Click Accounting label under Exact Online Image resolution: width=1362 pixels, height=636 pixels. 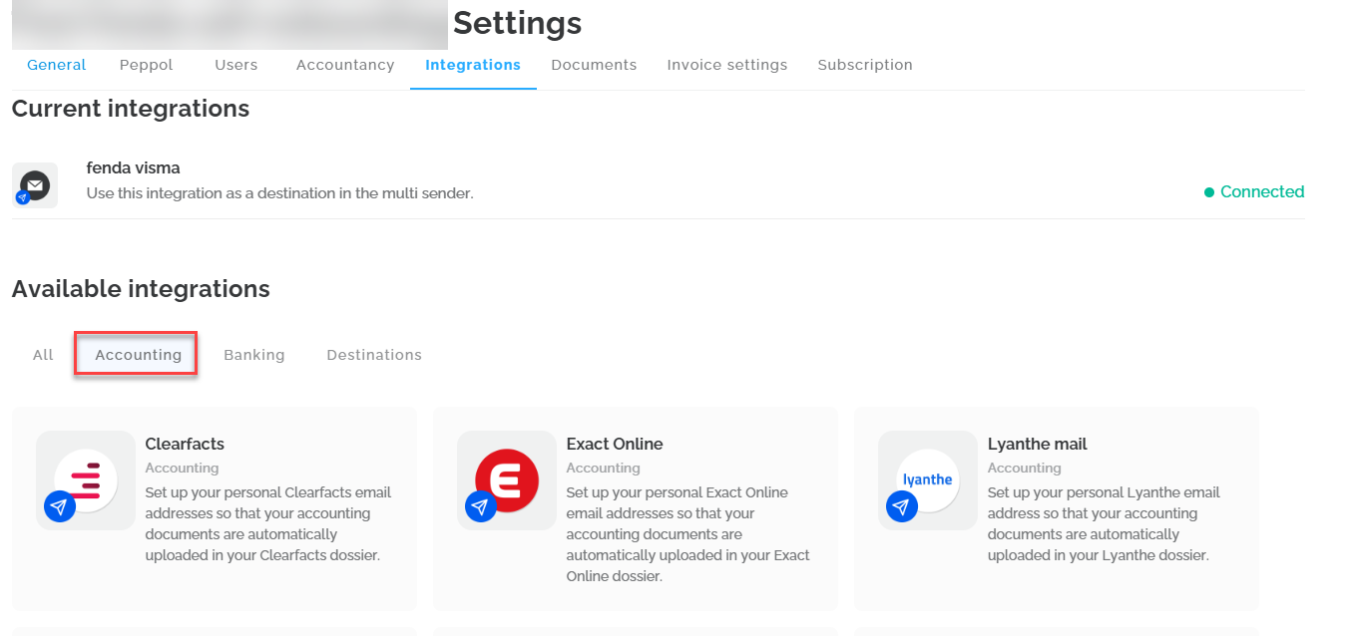603,468
